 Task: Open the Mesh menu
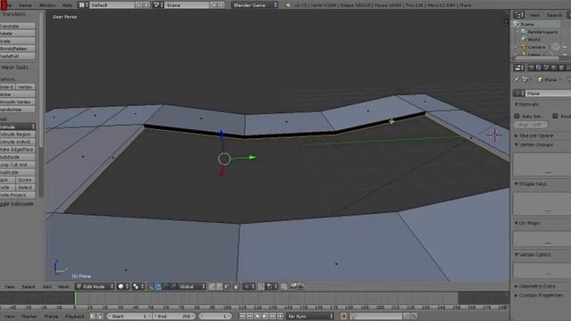pos(63,287)
